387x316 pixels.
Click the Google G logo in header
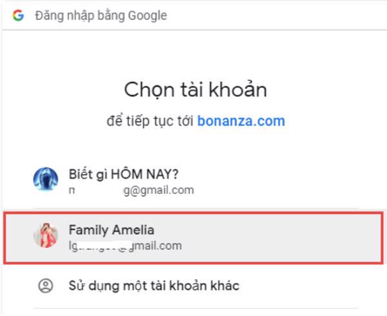(x=17, y=15)
